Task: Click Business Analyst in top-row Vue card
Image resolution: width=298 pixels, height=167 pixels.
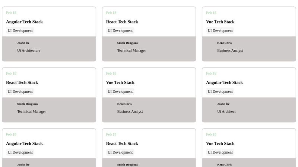Action: 230,50
